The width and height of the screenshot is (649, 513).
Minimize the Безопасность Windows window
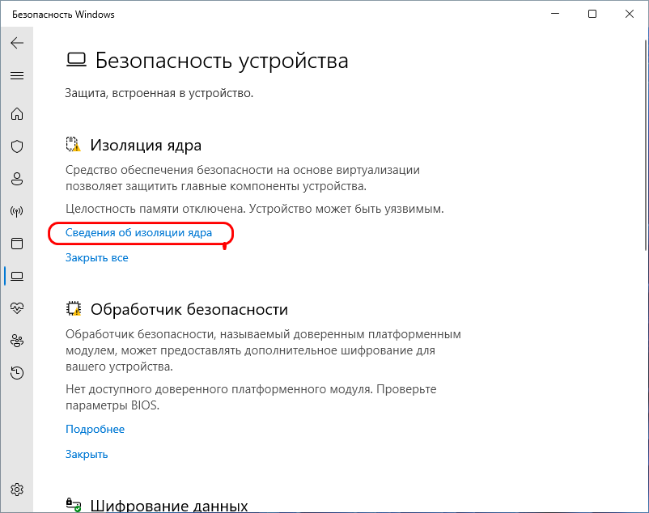click(x=555, y=14)
